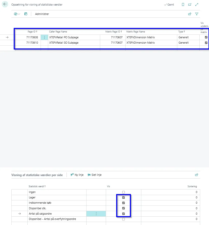Viewport: 209px width, 225px height.
Task: Open row menu for page 71170608
Action: 44,37
